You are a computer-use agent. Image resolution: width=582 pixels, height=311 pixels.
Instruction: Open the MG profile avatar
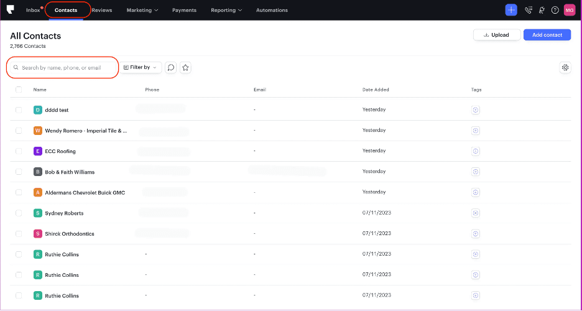coord(570,10)
